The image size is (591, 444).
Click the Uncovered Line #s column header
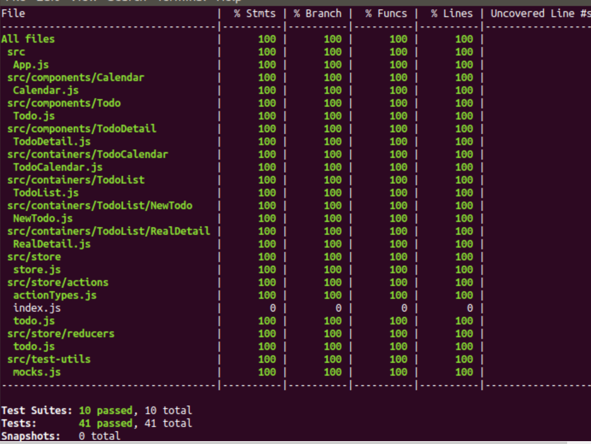[x=540, y=14]
